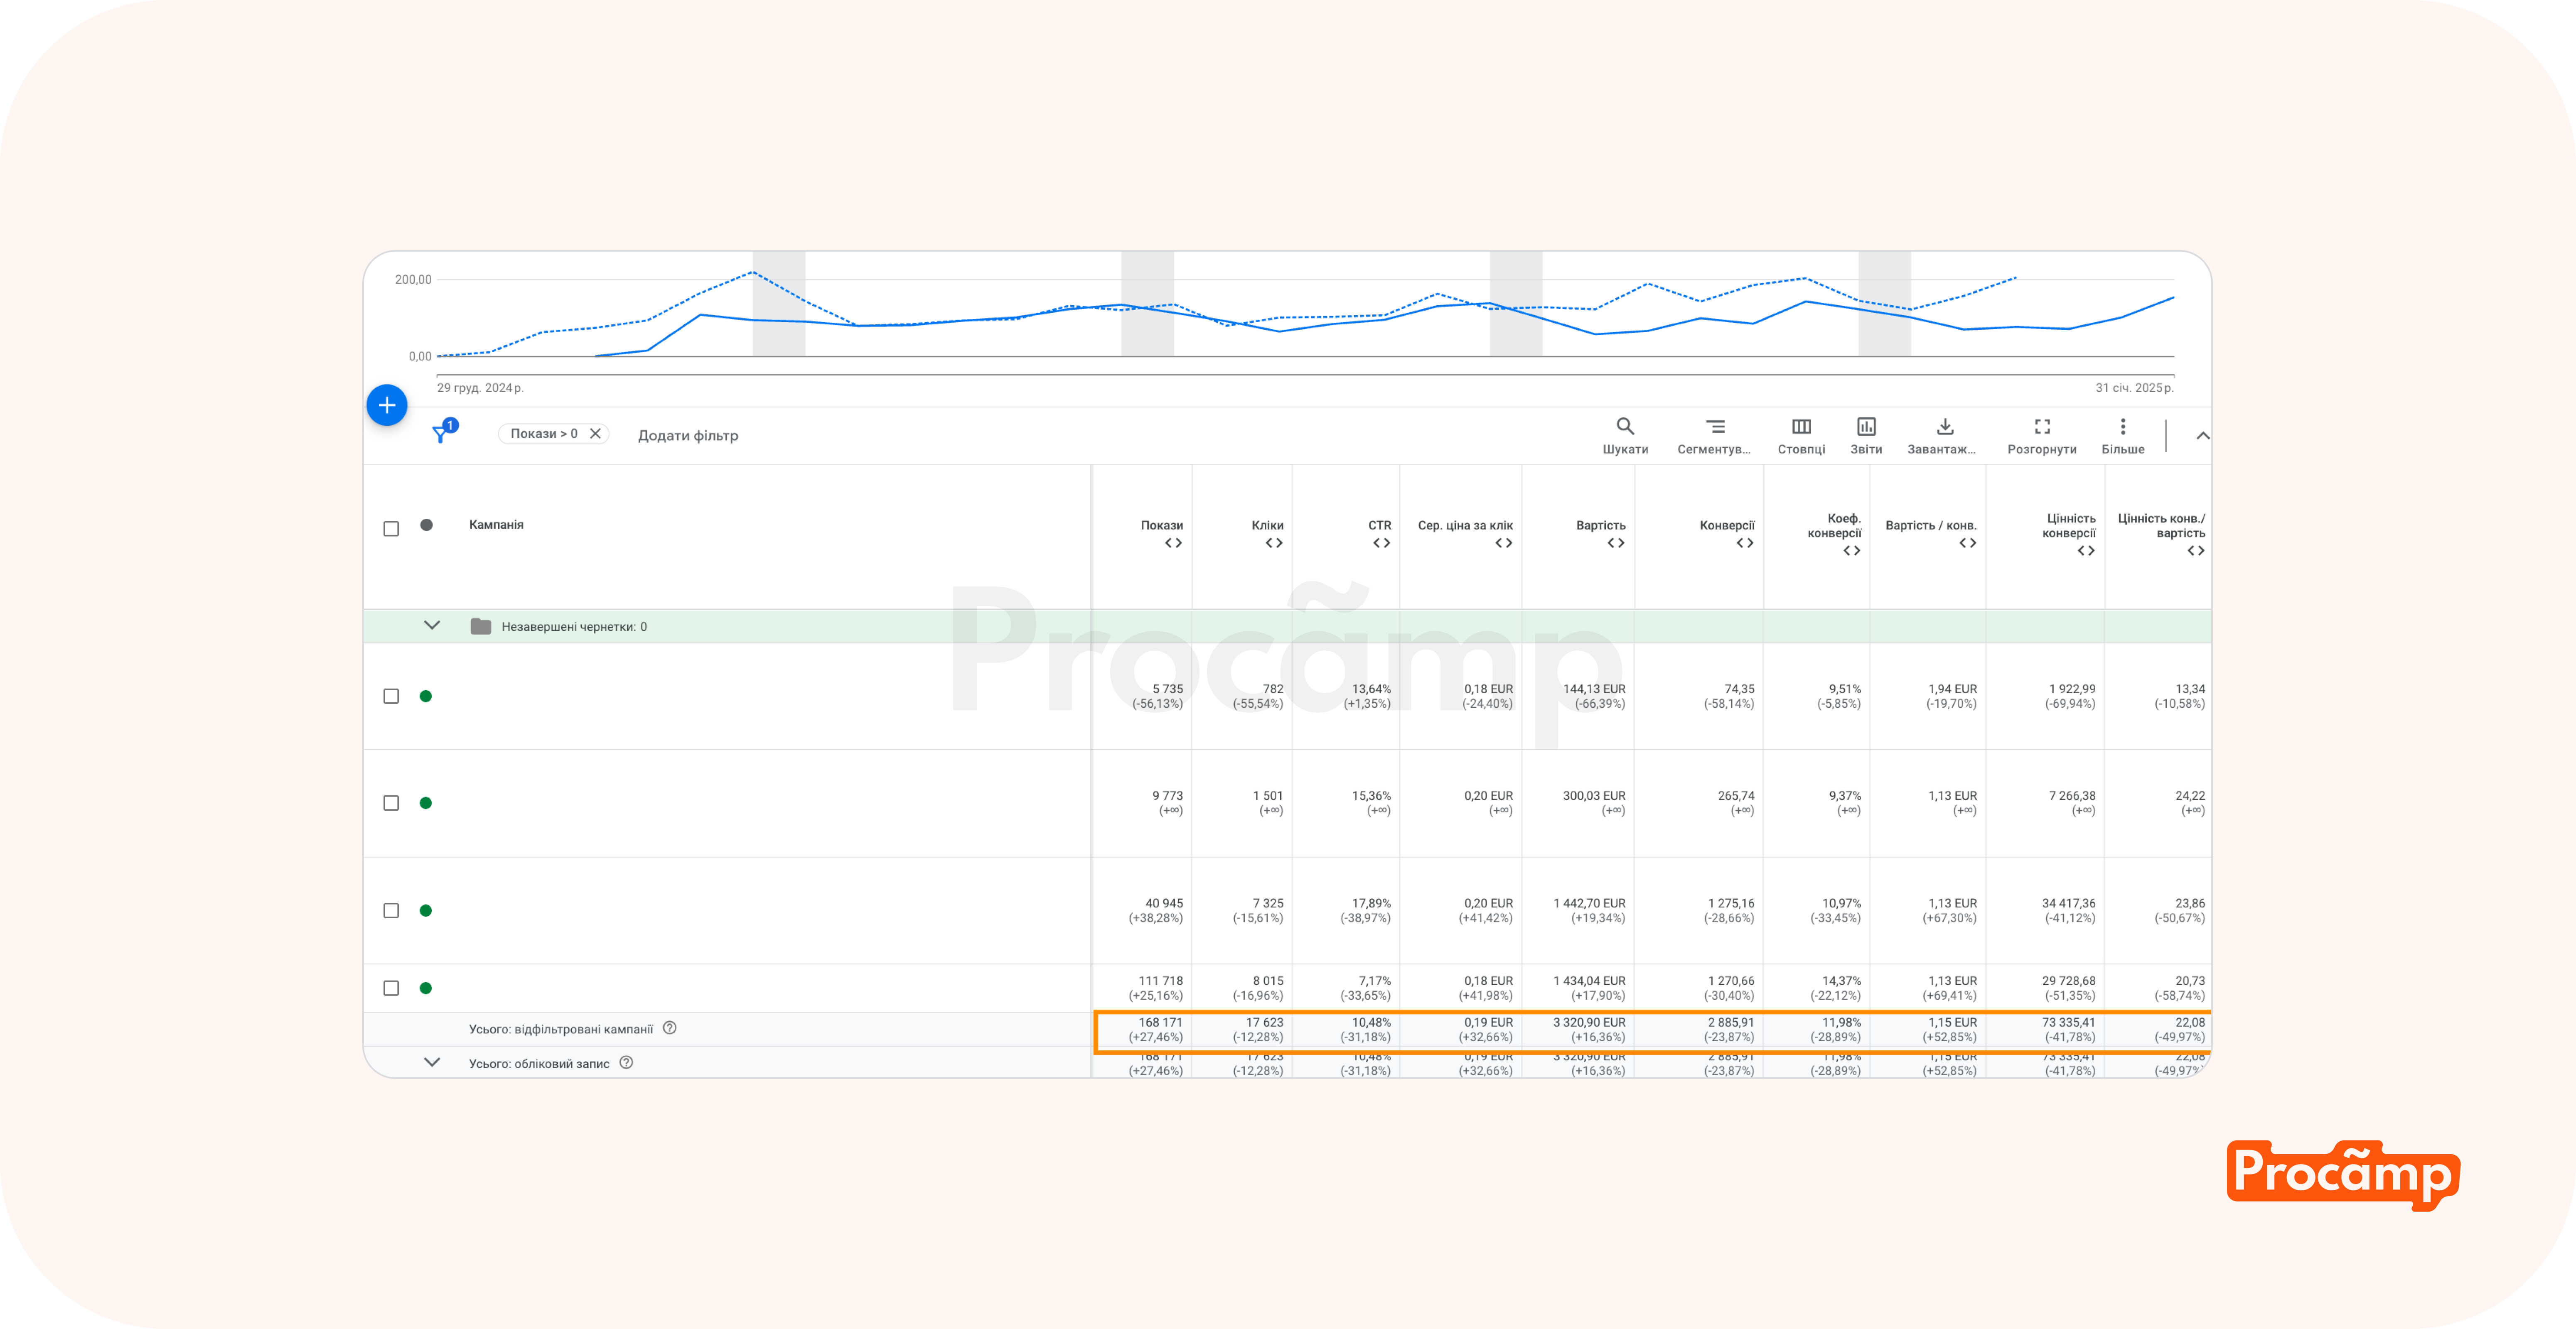Check the campaign row with 5 735 impressions
Screen dimensions: 2576x1329
391,696
